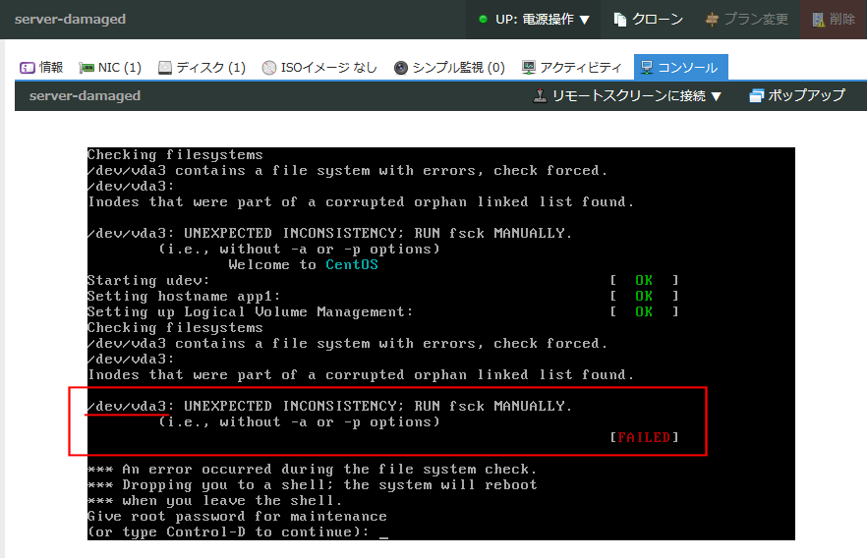Click server-damaged label in console toolbar
This screenshot has height=558, width=867.
85,95
